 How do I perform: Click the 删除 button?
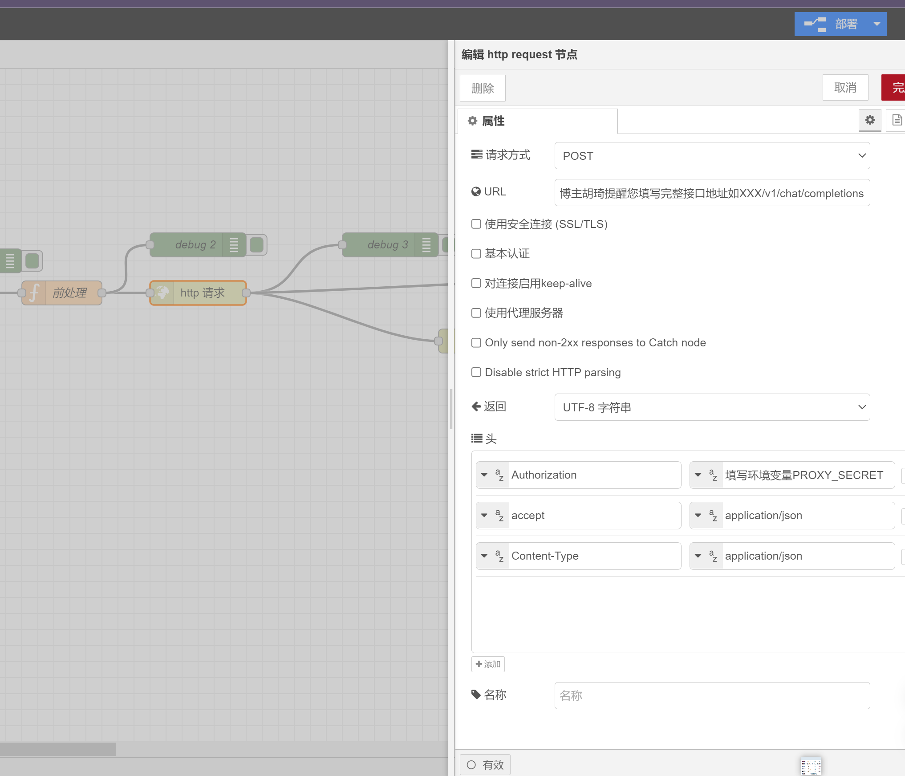pos(483,88)
